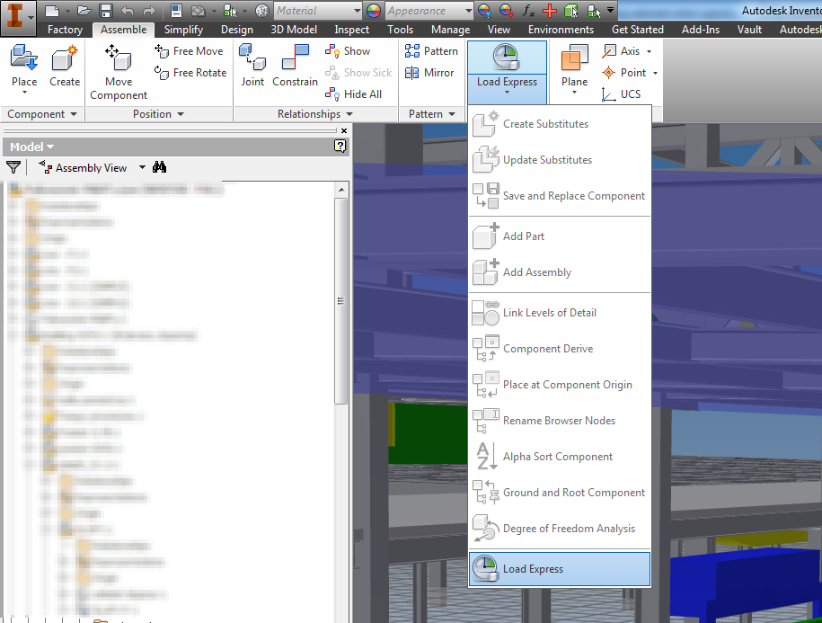Apply the Mirror pattern tool
822x623 pixels.
[x=432, y=73]
